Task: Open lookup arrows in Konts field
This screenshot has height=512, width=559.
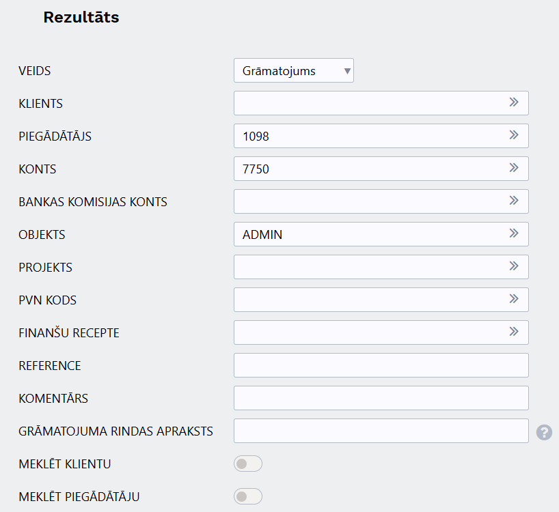Action: click(513, 168)
